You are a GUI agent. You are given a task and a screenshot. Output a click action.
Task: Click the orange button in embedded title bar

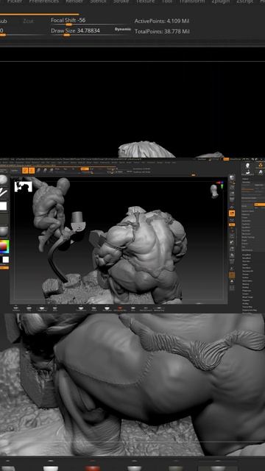click(226, 159)
